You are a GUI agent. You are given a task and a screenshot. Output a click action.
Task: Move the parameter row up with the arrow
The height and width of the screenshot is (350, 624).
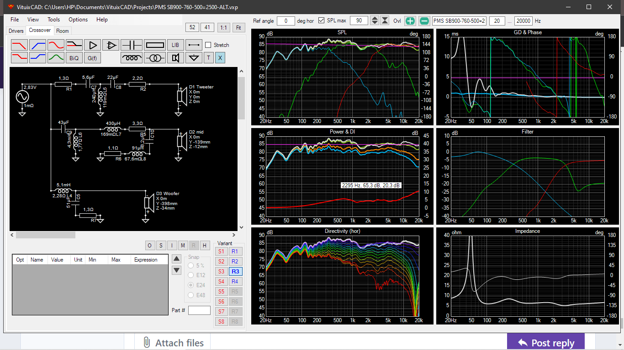pyautogui.click(x=176, y=258)
